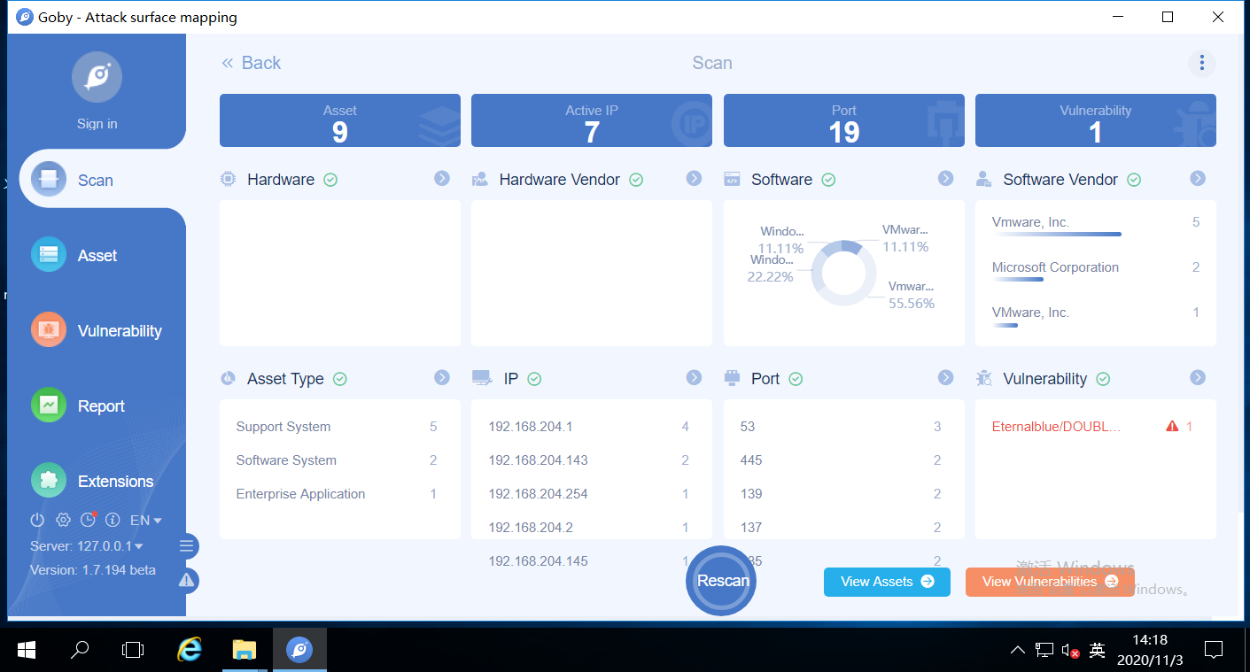The height and width of the screenshot is (672, 1250).
Task: Open the Server 127.0.0.1 dropdown
Action: click(87, 546)
